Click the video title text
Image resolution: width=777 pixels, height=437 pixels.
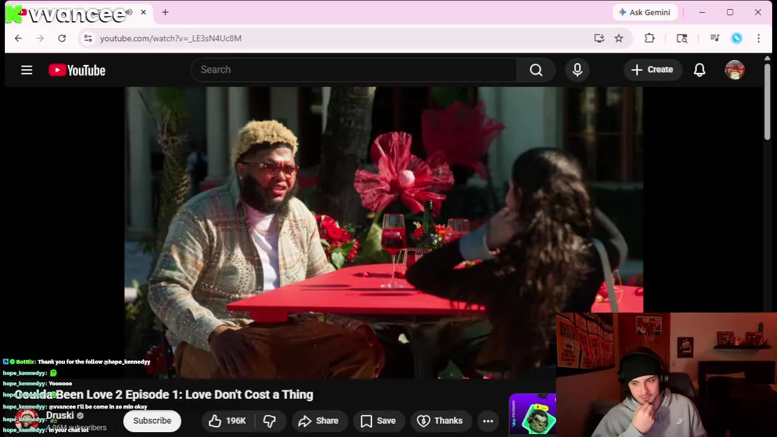[x=164, y=395]
